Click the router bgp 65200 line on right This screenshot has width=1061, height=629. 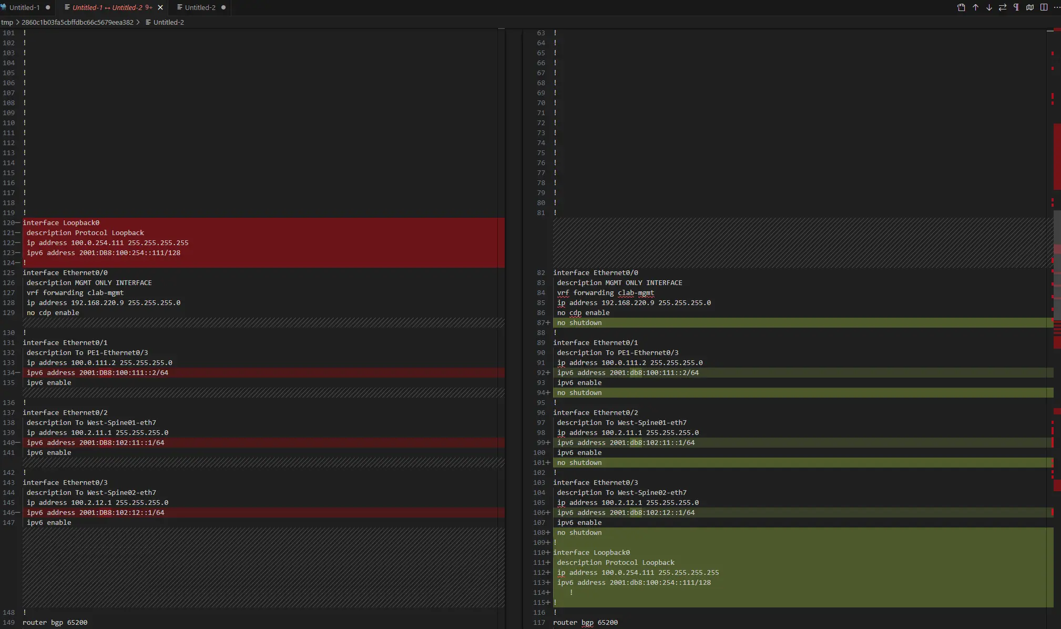pos(585,622)
